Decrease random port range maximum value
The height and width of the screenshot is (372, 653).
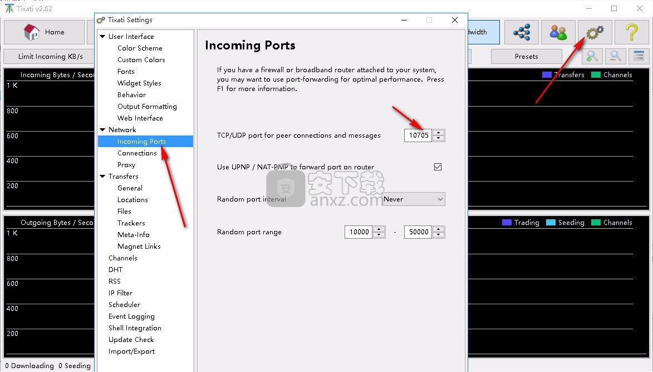pyautogui.click(x=439, y=235)
